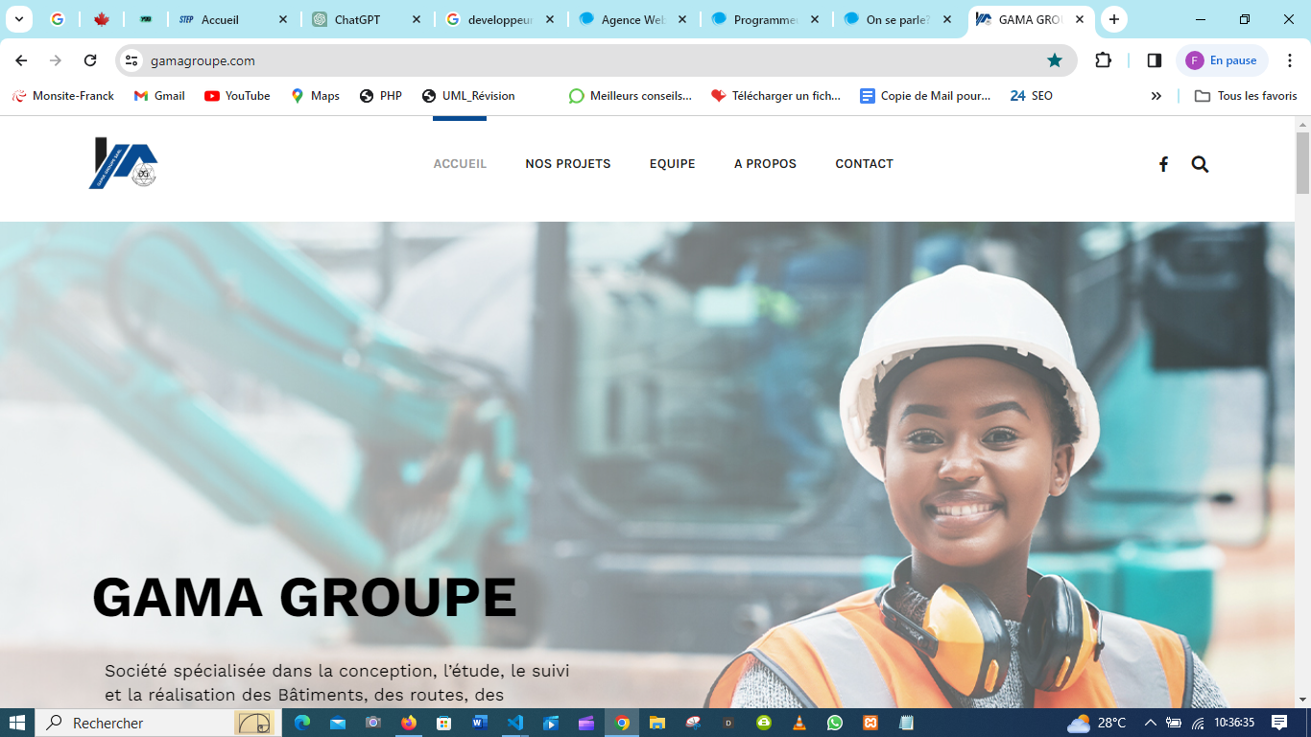
Task: Show more bookmarks via double chevron
Action: (1156, 96)
